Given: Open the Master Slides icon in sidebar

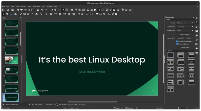Looking at the screenshot, I should (x=197, y=53).
